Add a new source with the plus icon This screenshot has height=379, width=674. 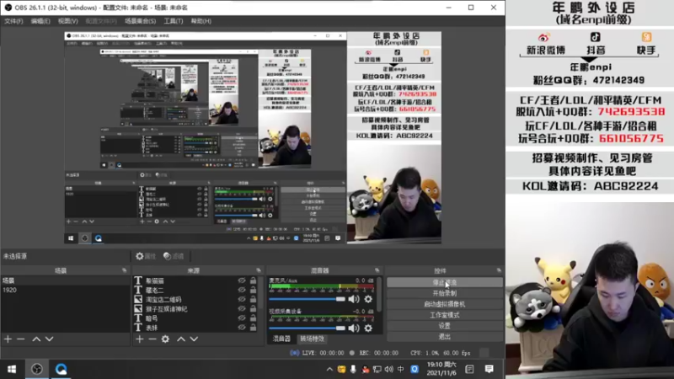pos(140,339)
